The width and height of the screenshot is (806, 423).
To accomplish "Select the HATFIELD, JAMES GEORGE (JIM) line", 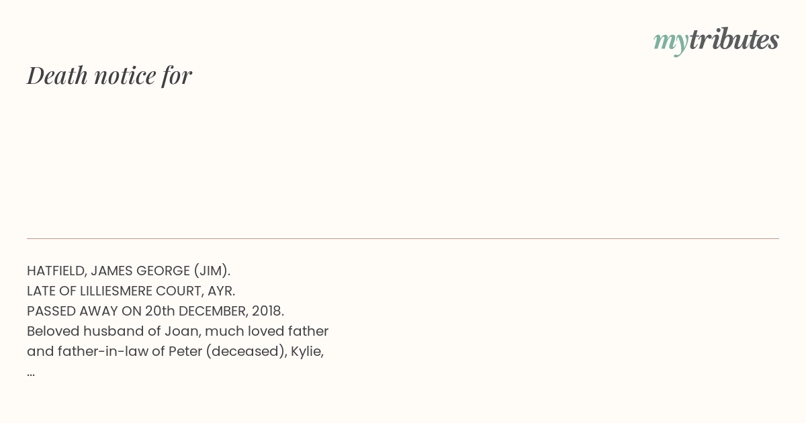I will [x=129, y=271].
